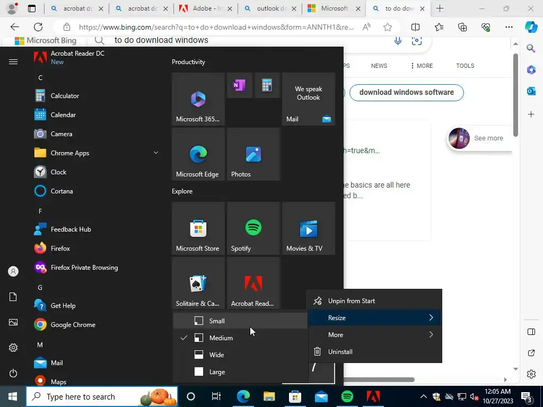Open Get Help from the app list

pos(97,306)
